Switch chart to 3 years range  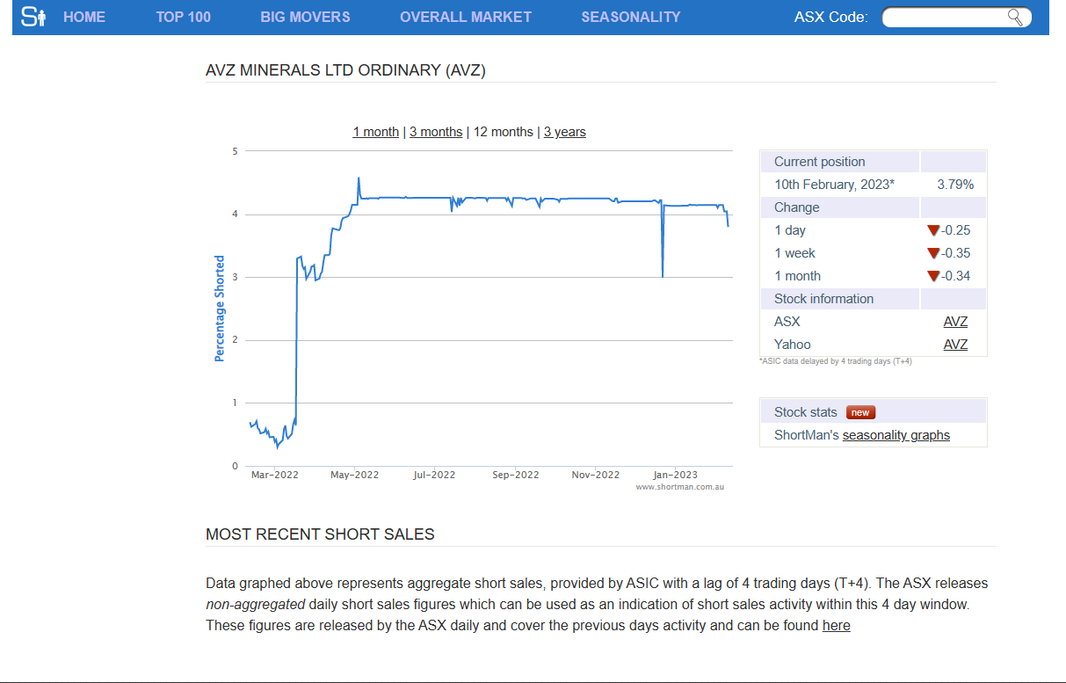(x=564, y=132)
